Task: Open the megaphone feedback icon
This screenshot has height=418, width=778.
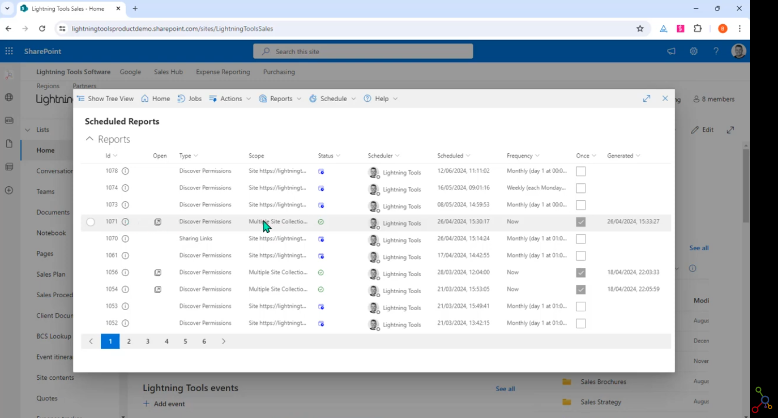Action: [x=671, y=51]
